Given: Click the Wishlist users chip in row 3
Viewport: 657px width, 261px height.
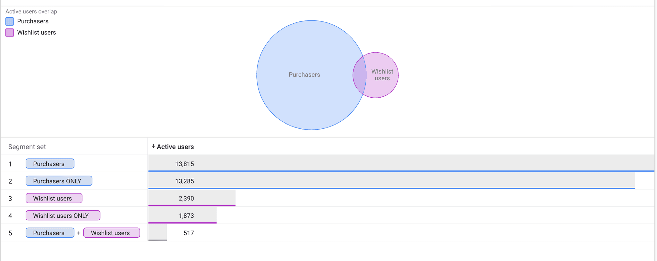Looking at the screenshot, I should pyautogui.click(x=54, y=198).
